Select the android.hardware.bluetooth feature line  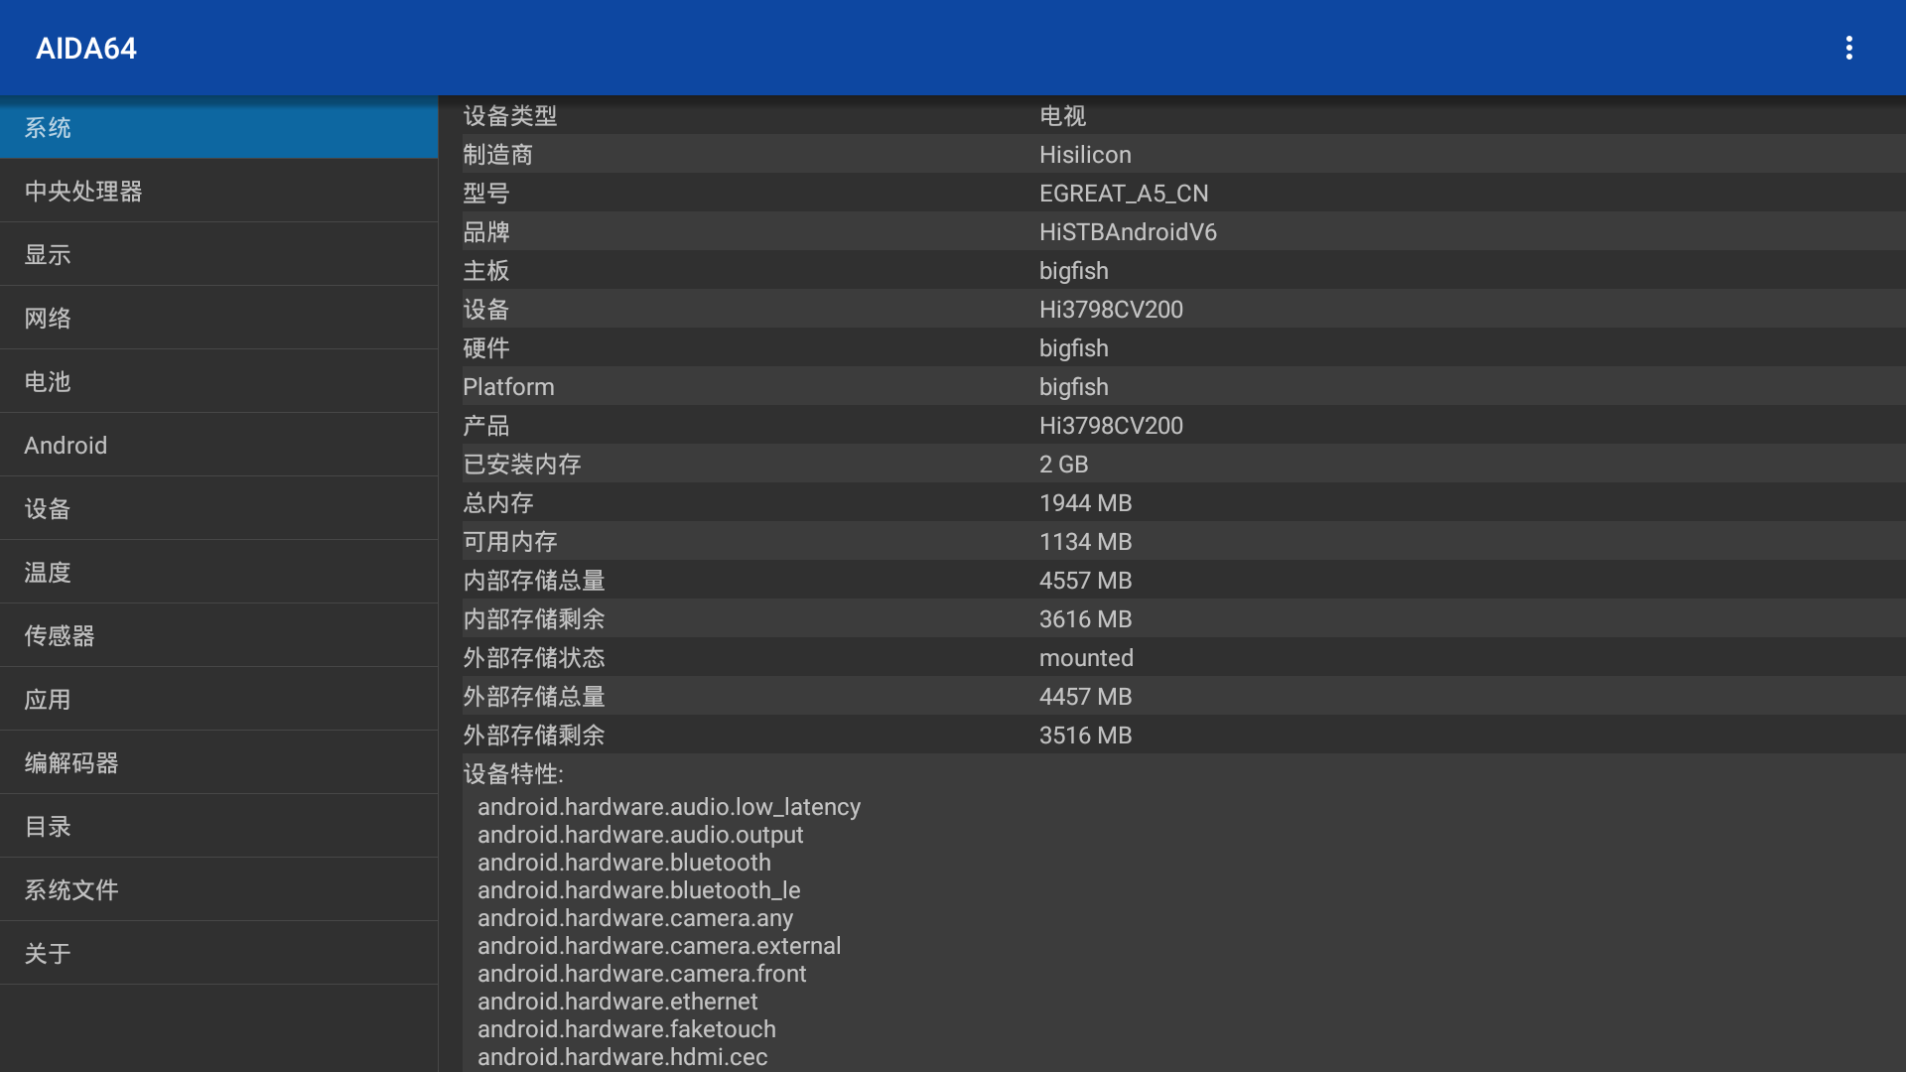pyautogui.click(x=624, y=863)
